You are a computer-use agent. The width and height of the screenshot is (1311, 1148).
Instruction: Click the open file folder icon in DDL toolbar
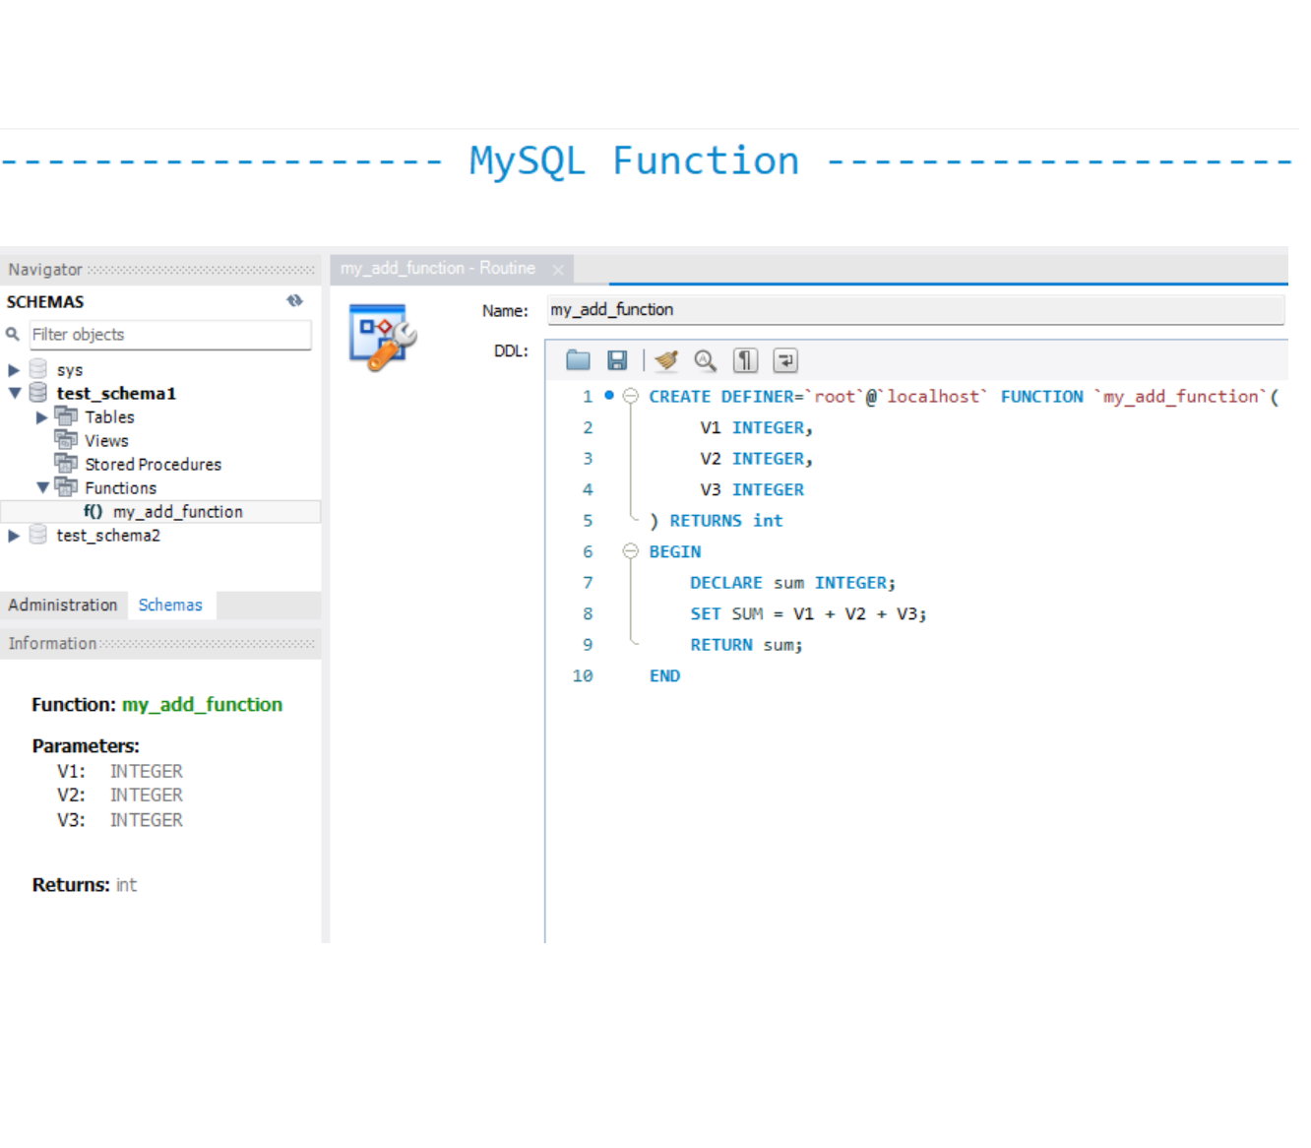point(578,360)
